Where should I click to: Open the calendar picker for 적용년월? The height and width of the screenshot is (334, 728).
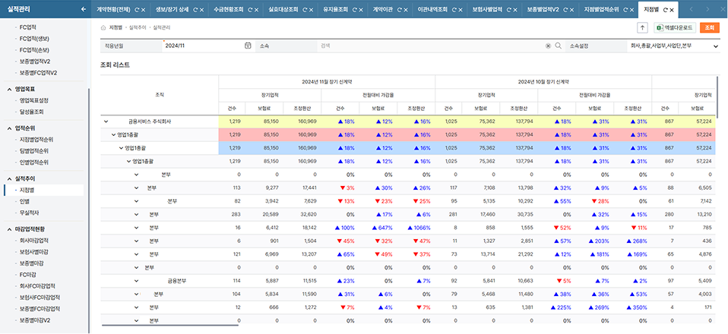[248, 46]
